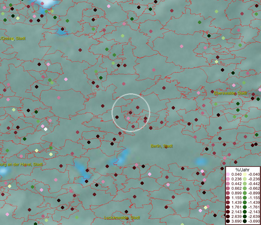Image resolution: width=261 pixels, height=225 pixels.
Task: Click the 3.690 darkest red legend swatch
Action: (228, 221)
